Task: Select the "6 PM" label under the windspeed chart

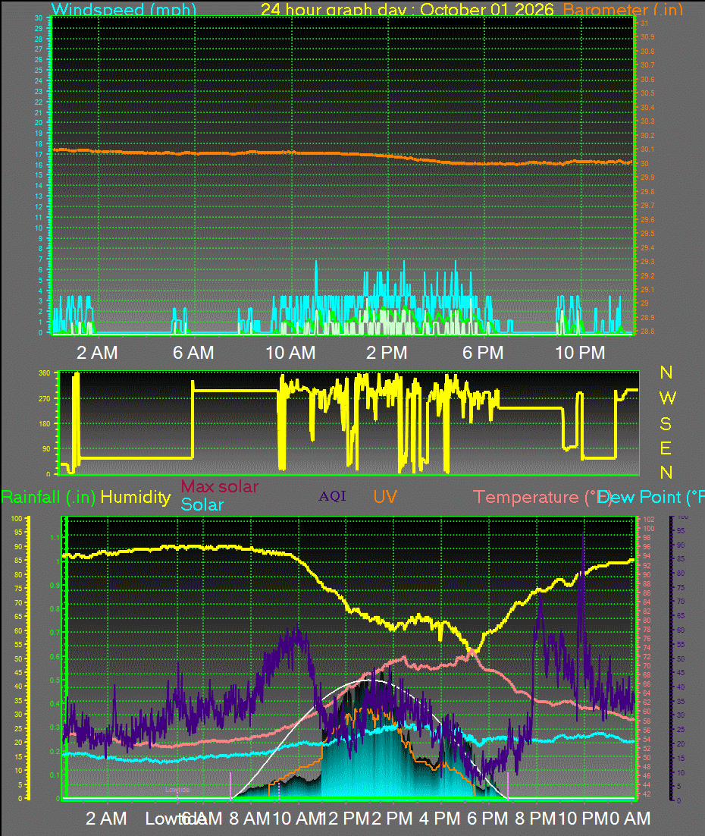Action: (x=483, y=353)
